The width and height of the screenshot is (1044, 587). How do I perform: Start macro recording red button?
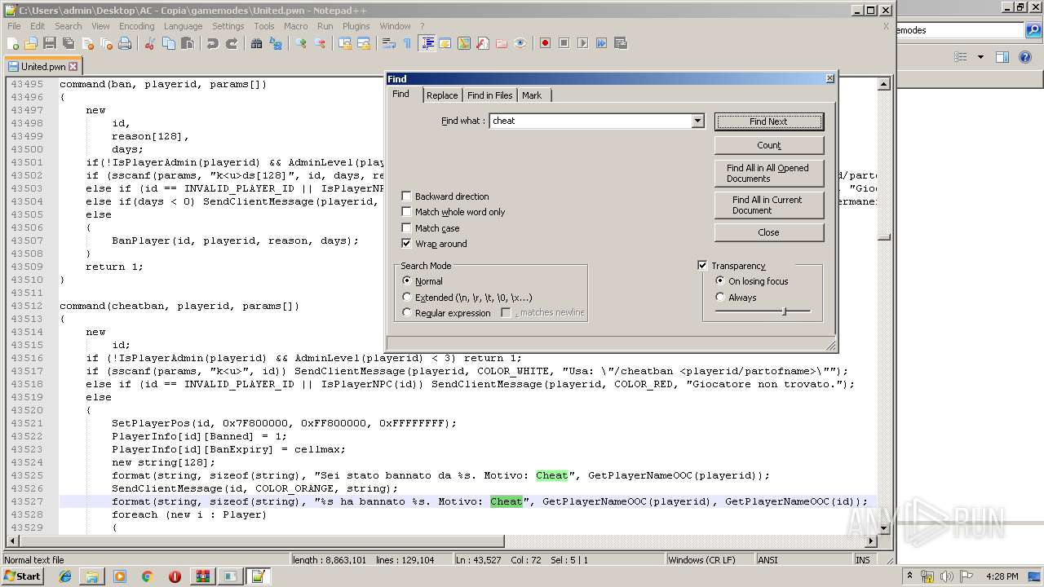546,43
